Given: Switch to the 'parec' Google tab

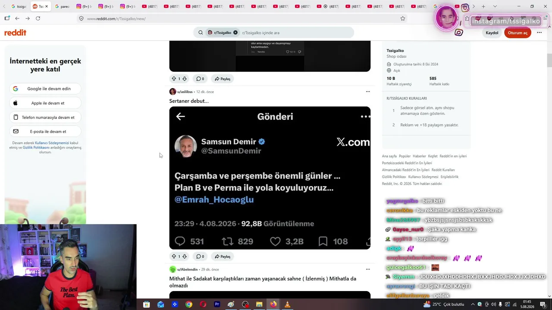Looking at the screenshot, I should [x=62, y=6].
